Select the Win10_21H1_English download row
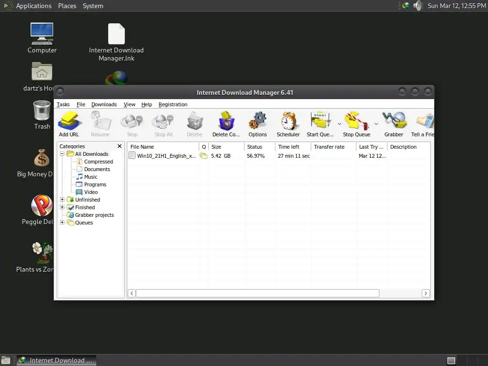This screenshot has height=366, width=488. coord(278,156)
